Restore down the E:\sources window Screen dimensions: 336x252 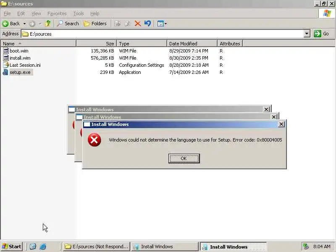tap(324, 3)
